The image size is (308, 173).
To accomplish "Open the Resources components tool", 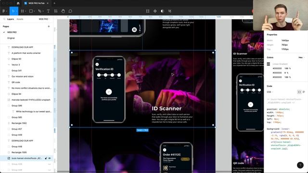I will pyautogui.click(x=56, y=11).
